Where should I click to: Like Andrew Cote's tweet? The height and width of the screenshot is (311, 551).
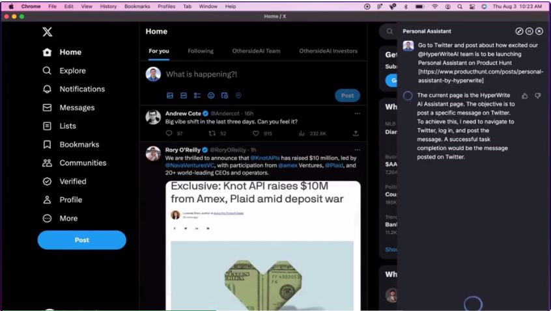coord(256,133)
